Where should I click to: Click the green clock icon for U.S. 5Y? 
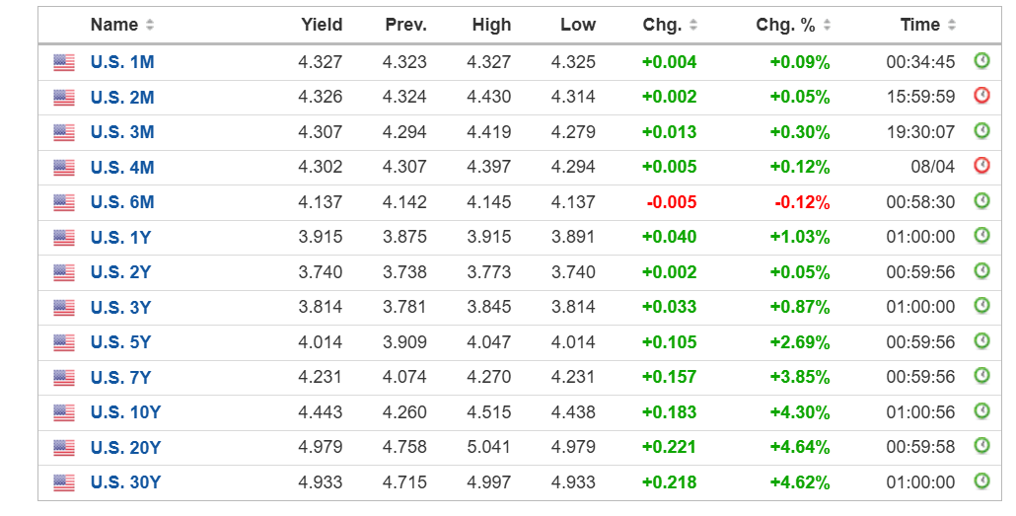pyautogui.click(x=981, y=340)
